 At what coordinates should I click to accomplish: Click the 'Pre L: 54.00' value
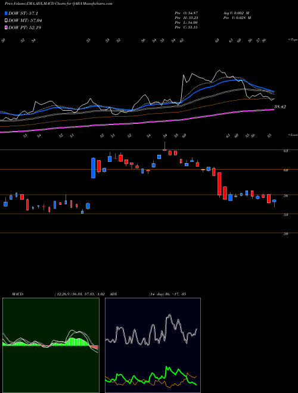pyautogui.click(x=186, y=23)
